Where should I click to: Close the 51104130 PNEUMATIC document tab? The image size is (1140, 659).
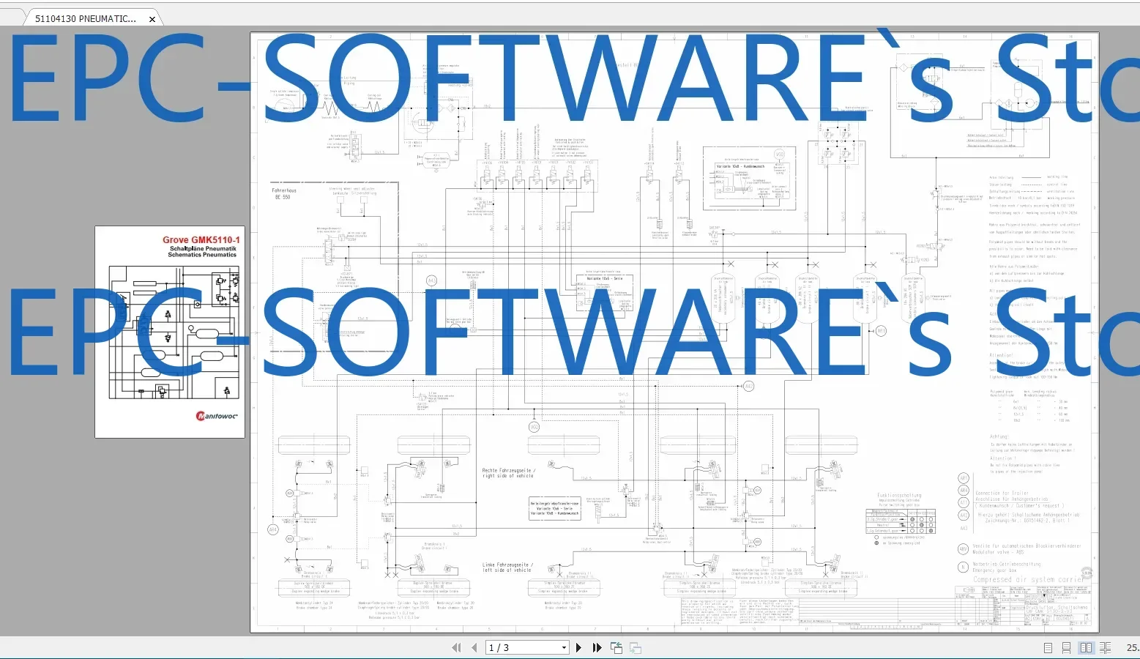click(152, 20)
